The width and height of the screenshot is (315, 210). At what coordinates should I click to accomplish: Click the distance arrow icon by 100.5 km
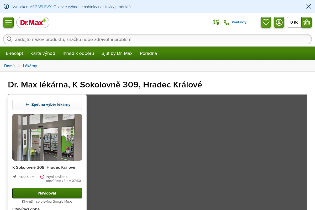click(x=15, y=177)
